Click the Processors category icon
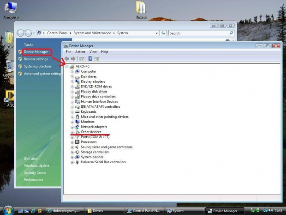The height and width of the screenshot is (215, 286). (x=77, y=142)
